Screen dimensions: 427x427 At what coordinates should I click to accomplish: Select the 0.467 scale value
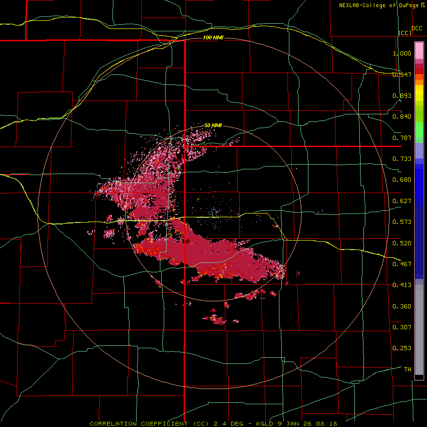[402, 264]
